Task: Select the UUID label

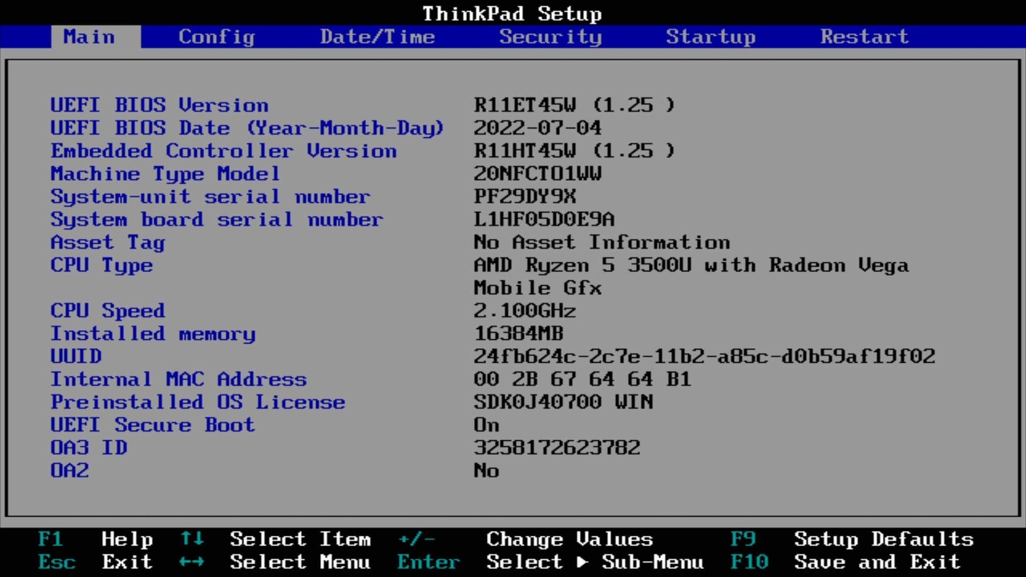Action: click(76, 357)
